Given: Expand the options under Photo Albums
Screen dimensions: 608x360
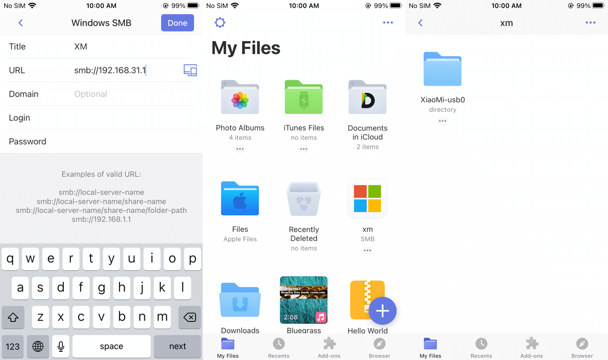Looking at the screenshot, I should tap(240, 149).
